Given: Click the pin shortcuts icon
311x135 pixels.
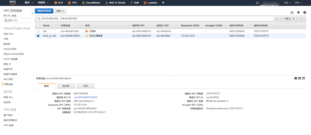Looking at the screenshot, I should click(x=163, y=3).
